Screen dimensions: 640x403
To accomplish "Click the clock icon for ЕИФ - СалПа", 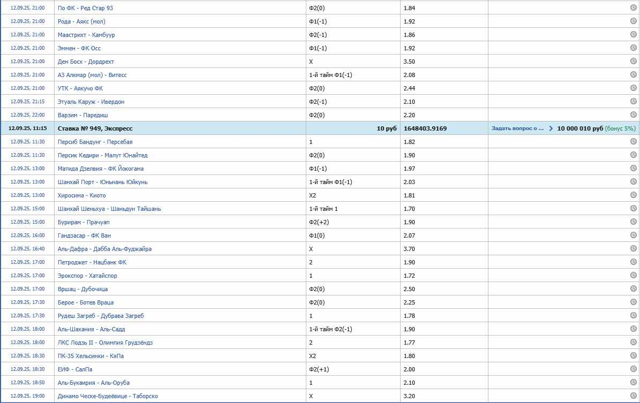I will click(633, 369).
